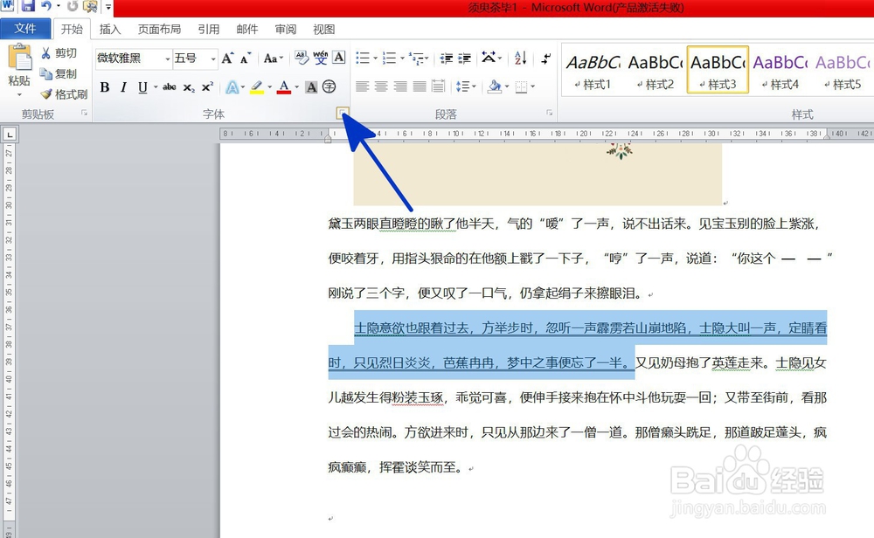Enable center alignment for the paragraph
874x538 pixels.
click(x=380, y=86)
